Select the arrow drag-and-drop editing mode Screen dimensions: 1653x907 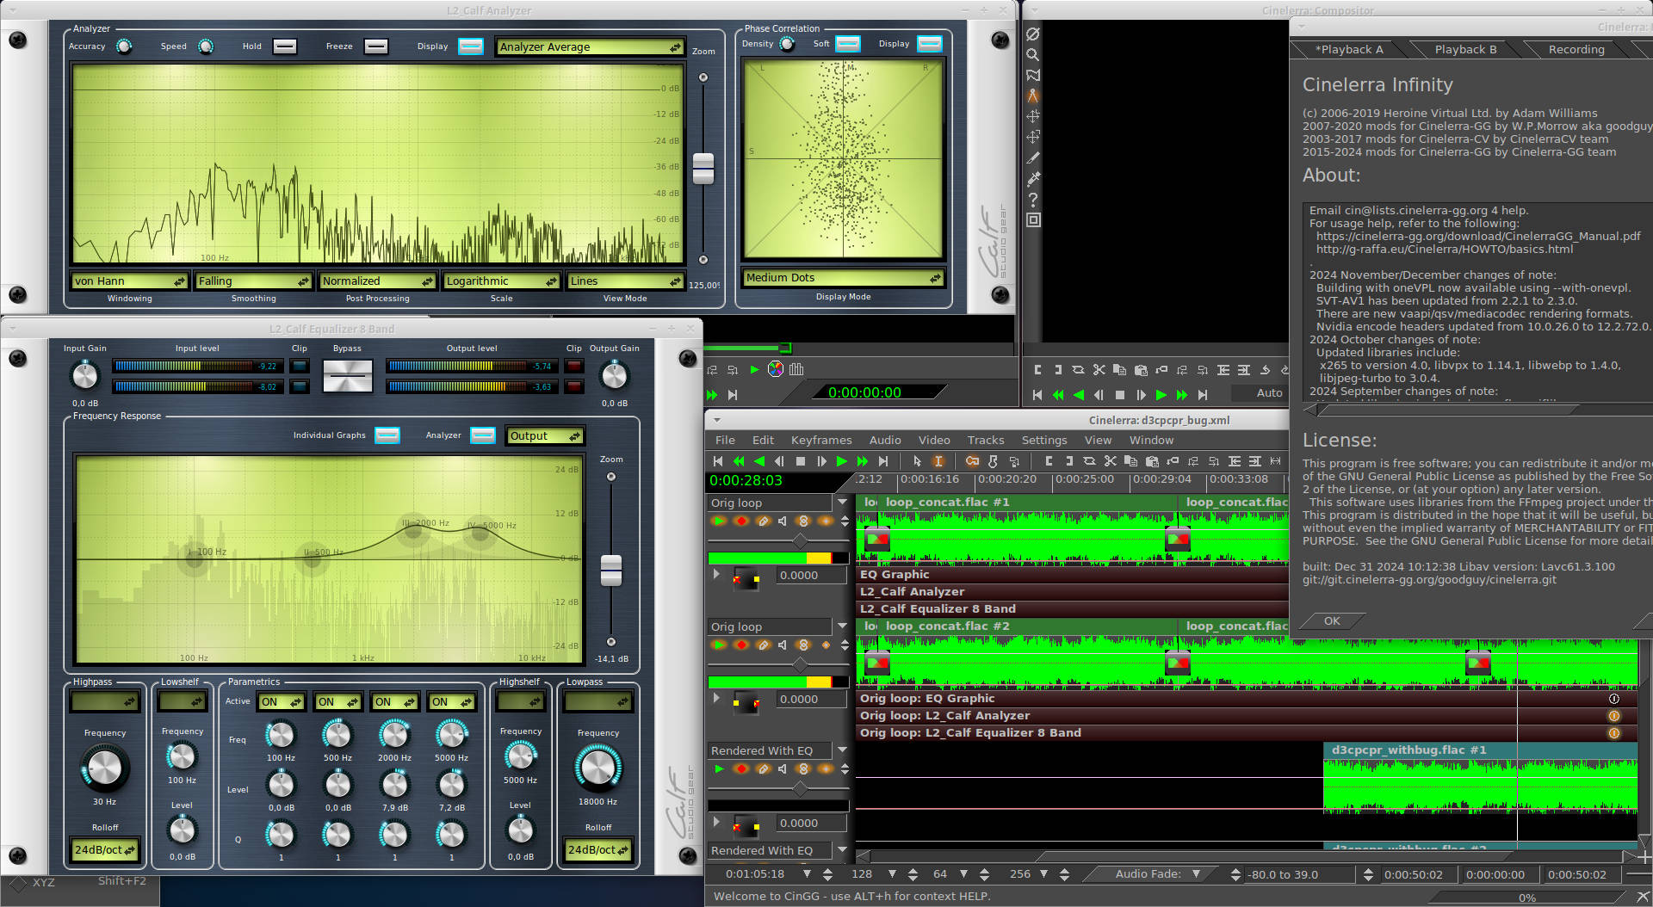point(917,461)
